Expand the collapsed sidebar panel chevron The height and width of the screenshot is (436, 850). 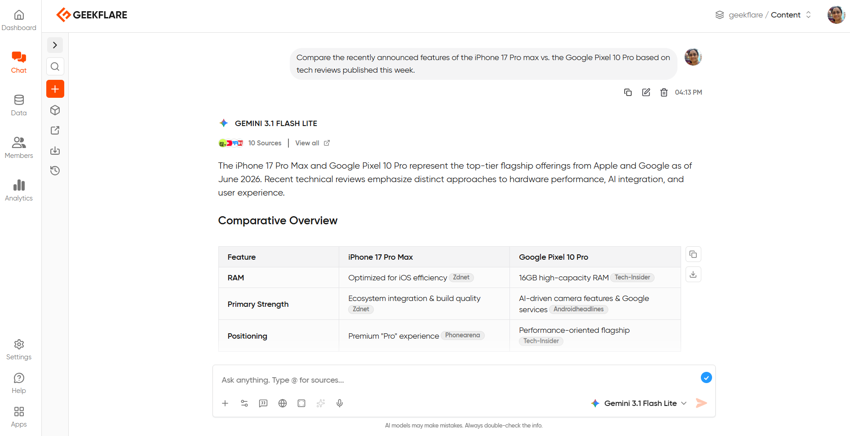click(55, 45)
